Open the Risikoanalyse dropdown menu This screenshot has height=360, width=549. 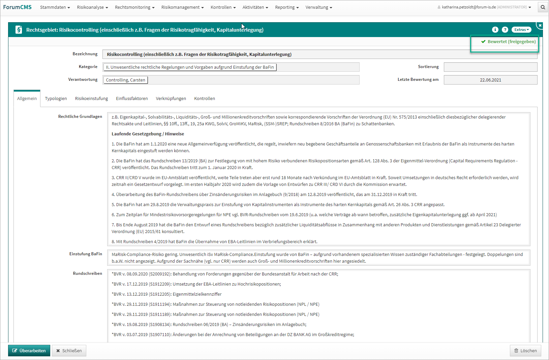pos(92,7)
